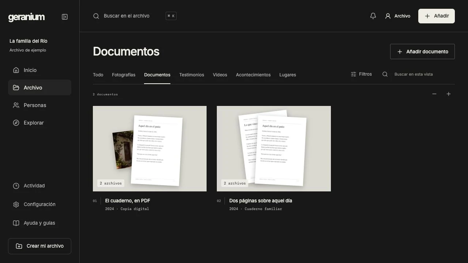Switch to the Fotografías tab

[124, 75]
